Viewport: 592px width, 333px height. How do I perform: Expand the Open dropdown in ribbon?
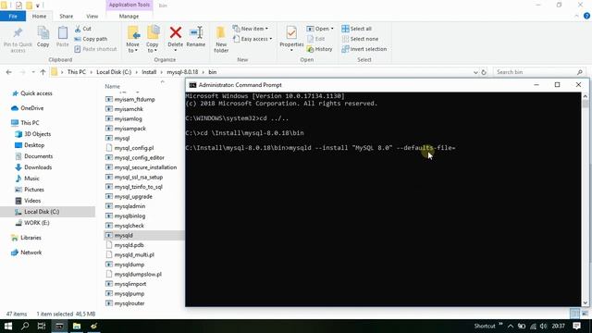tap(320, 29)
